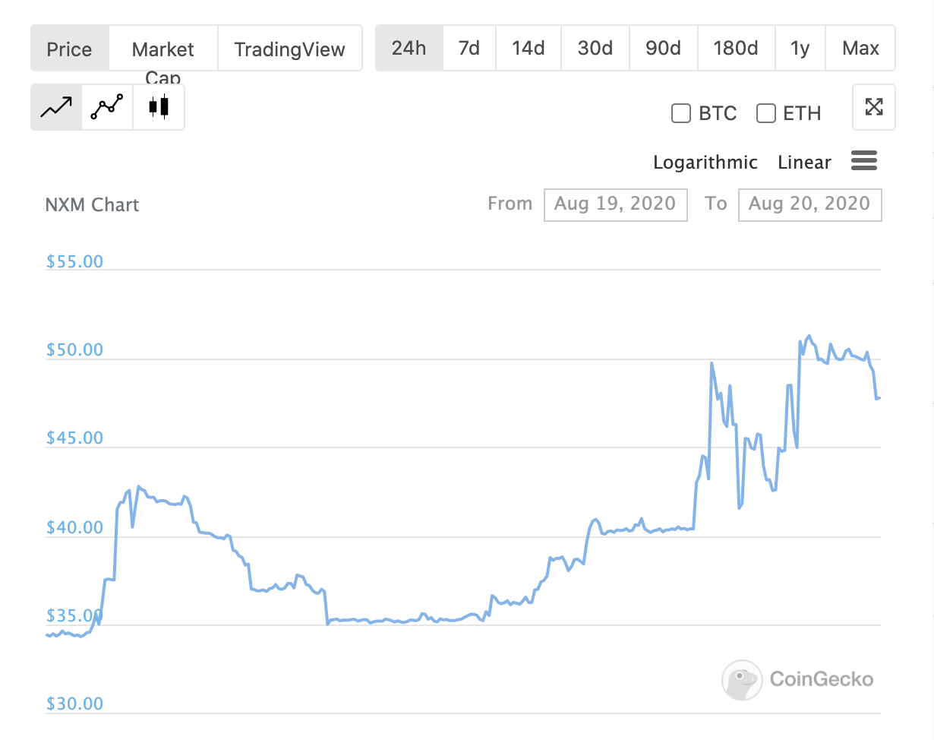934x740 pixels.
Task: Enable the ETH comparison checkbox
Action: coord(766,114)
